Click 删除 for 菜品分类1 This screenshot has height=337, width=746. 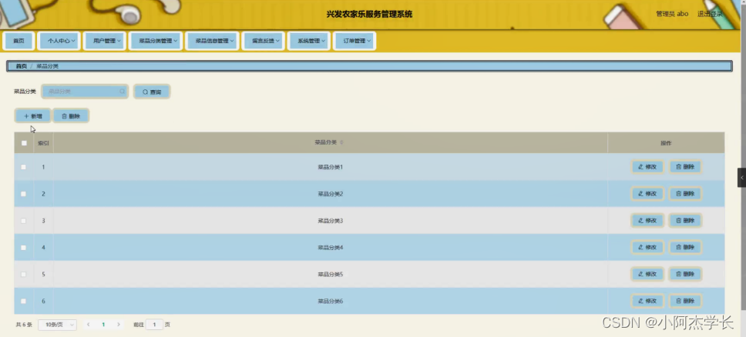(685, 167)
